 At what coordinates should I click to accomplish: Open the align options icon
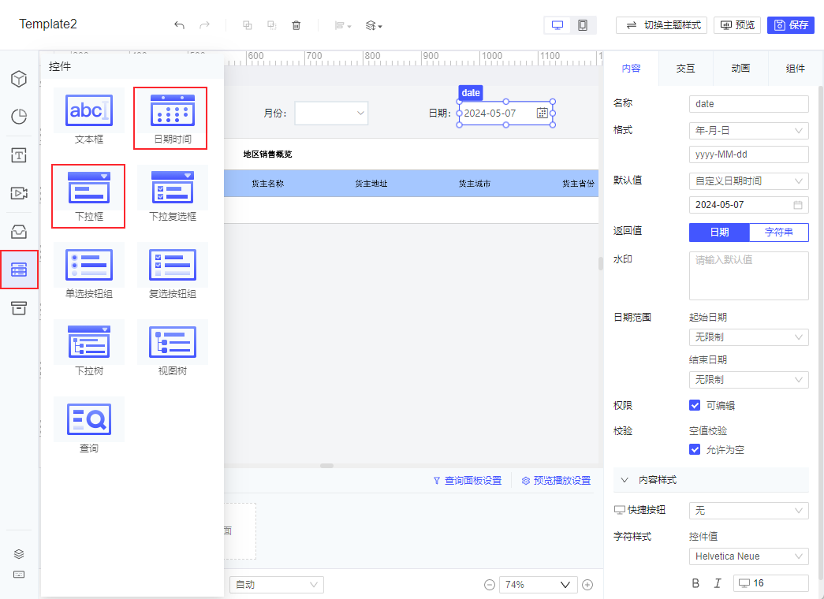(x=343, y=25)
